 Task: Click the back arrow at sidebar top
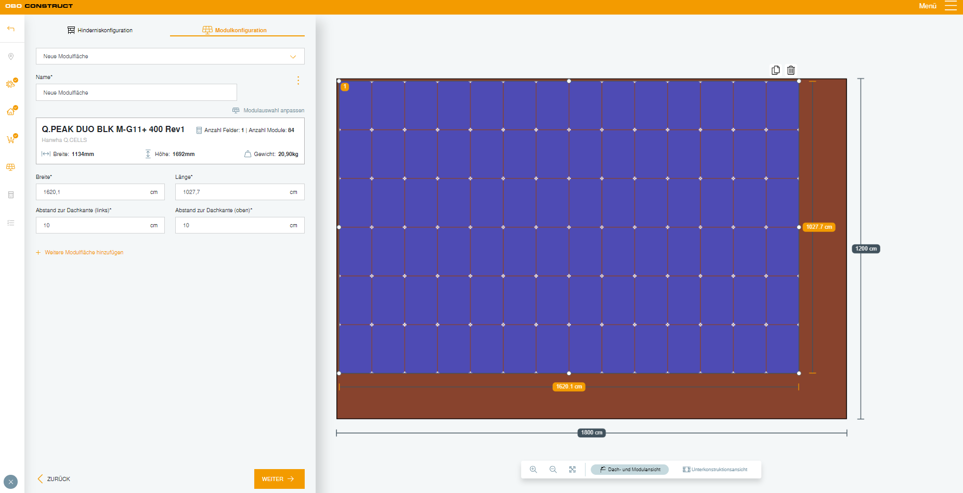[11, 29]
